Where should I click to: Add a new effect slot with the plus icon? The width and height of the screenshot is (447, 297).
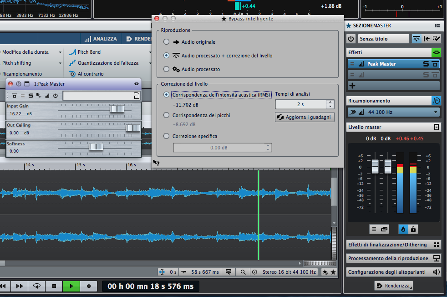pos(352,86)
